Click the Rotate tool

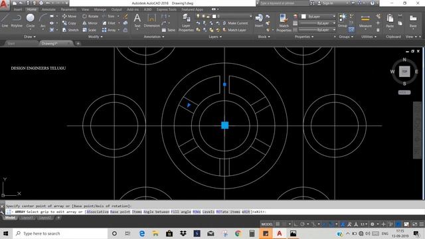[90, 16]
